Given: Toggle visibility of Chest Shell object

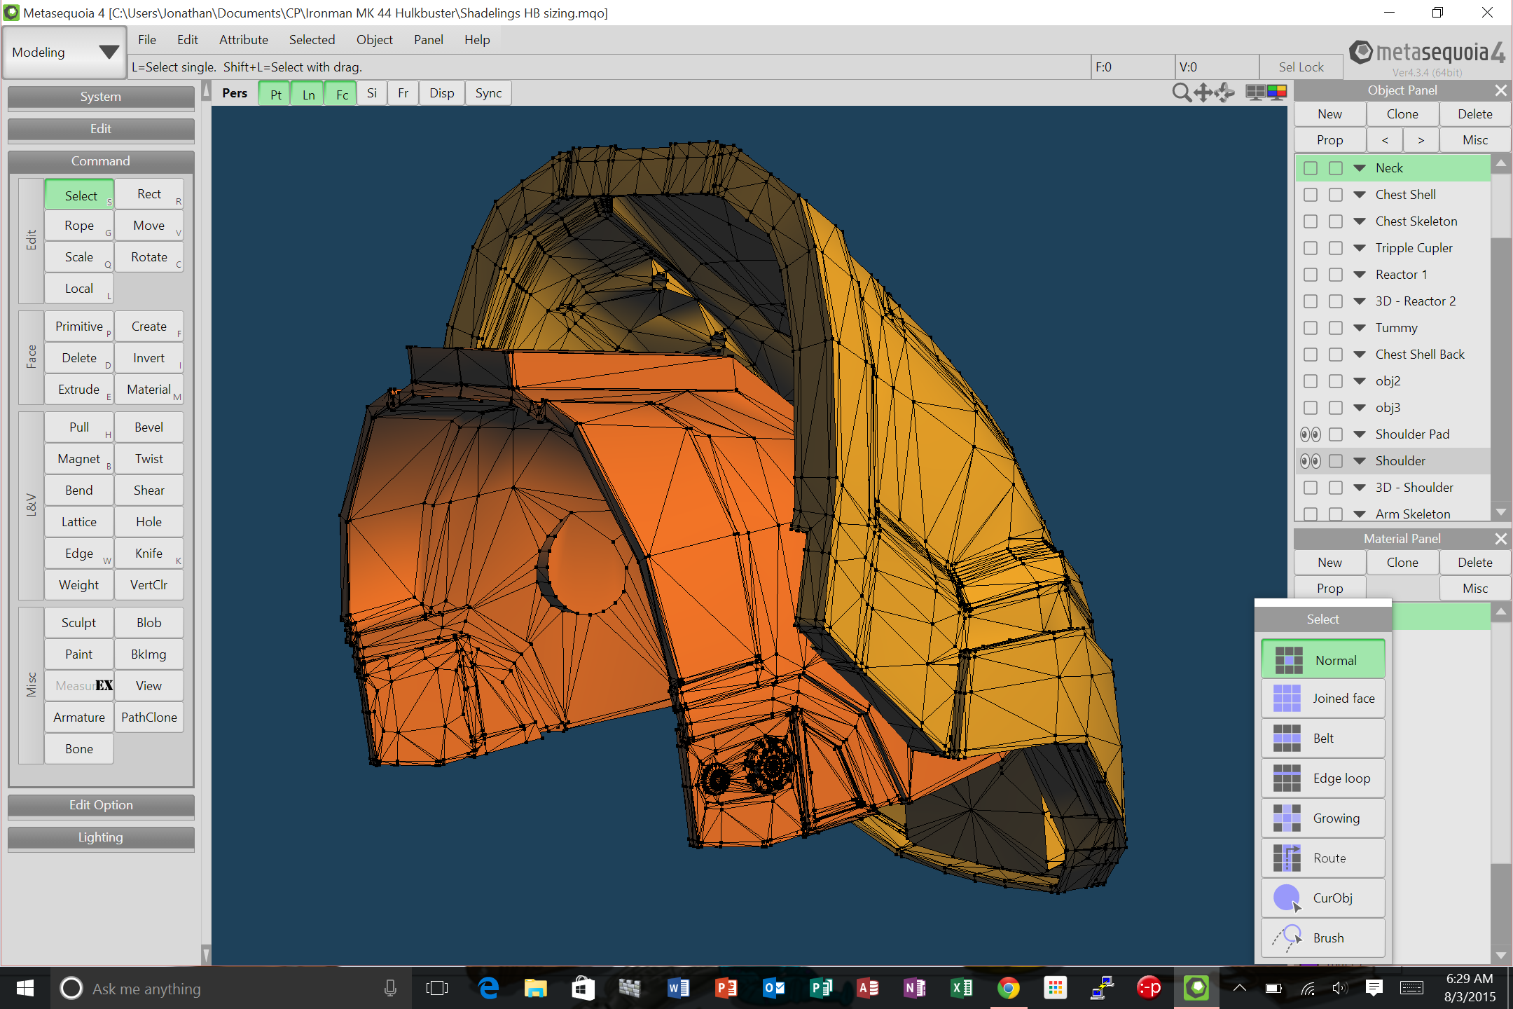Looking at the screenshot, I should (1311, 195).
